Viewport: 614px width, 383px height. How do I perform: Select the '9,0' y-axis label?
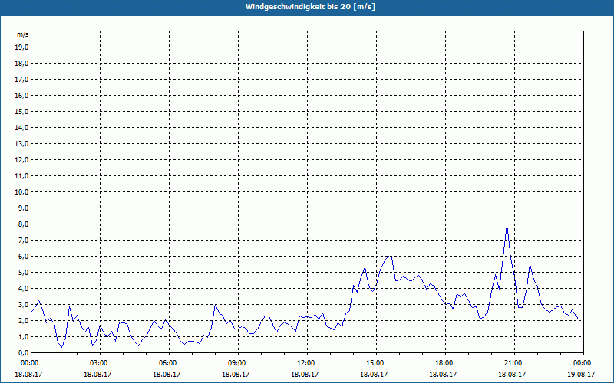(24, 208)
